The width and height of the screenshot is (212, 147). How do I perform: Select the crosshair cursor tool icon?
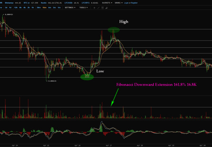[94, 8]
